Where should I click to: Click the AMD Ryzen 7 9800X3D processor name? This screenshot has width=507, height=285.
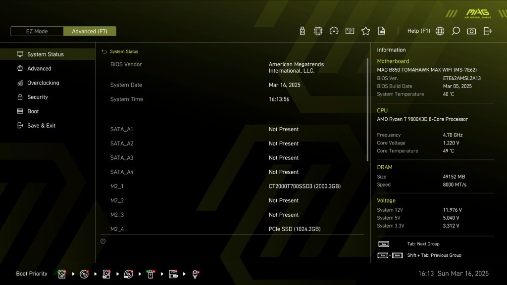coord(422,119)
